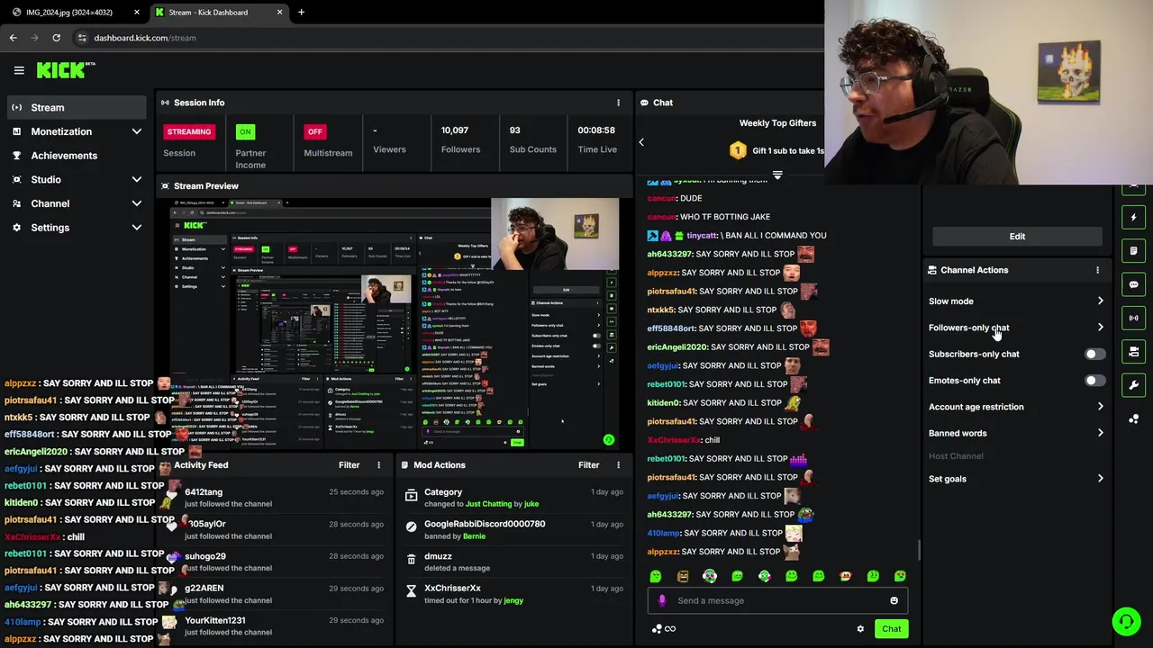Toggle Subscribers-only chat switch
The image size is (1153, 648).
pyautogui.click(x=1094, y=355)
